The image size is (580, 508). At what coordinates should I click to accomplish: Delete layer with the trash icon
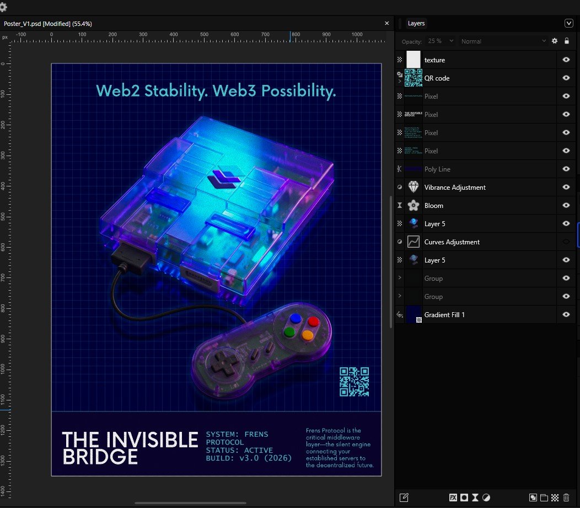point(566,498)
